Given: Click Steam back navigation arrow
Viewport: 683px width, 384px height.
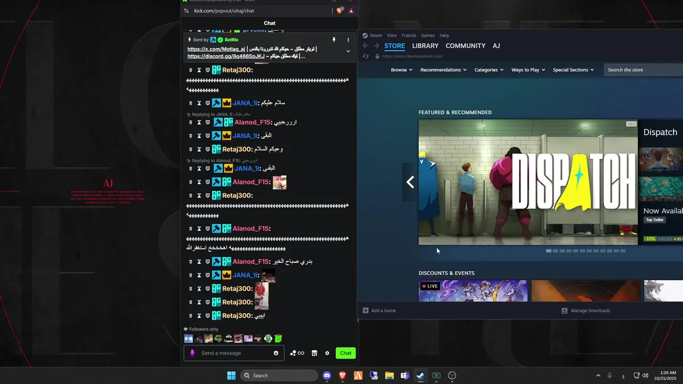Looking at the screenshot, I should coord(366,46).
